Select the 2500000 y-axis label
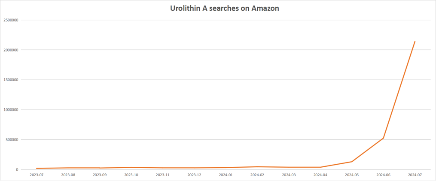 pos(11,20)
